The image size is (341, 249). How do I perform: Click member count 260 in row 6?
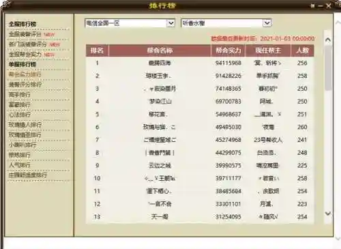pyautogui.click(x=302, y=127)
